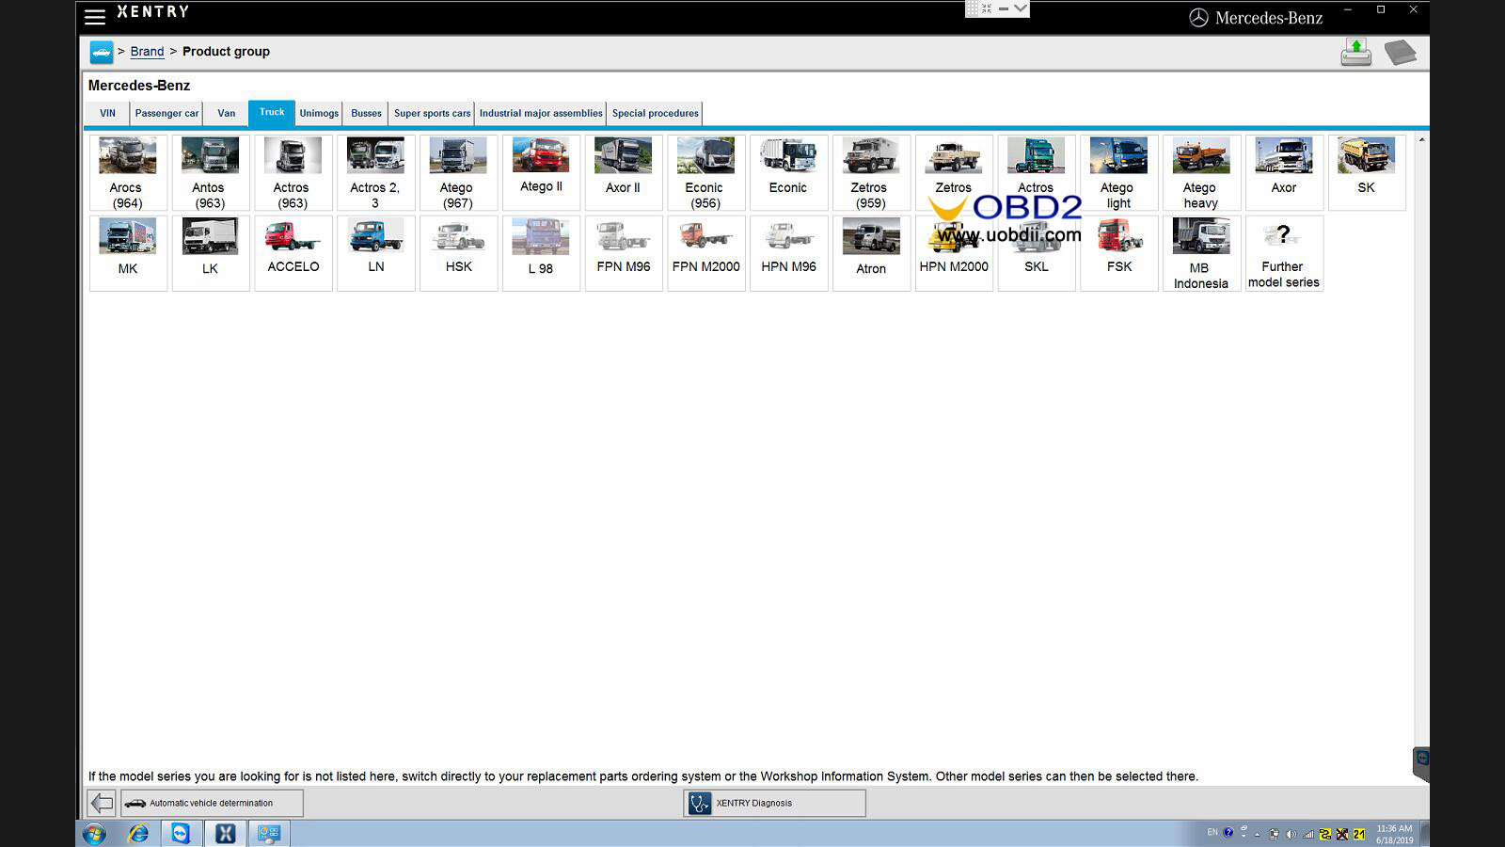Open the TeamViewer taskbar icon
This screenshot has height=847, width=1505.
point(181,833)
